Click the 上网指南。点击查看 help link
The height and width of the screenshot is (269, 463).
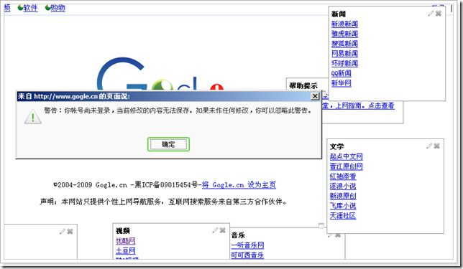pyautogui.click(x=359, y=105)
